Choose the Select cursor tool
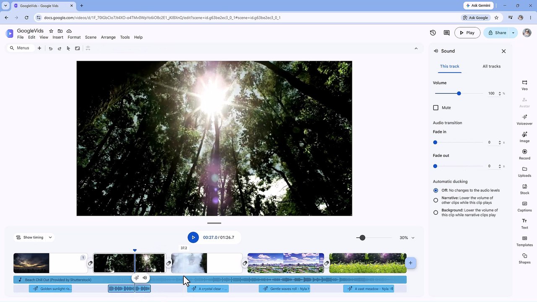This screenshot has height=302, width=537. (x=68, y=48)
